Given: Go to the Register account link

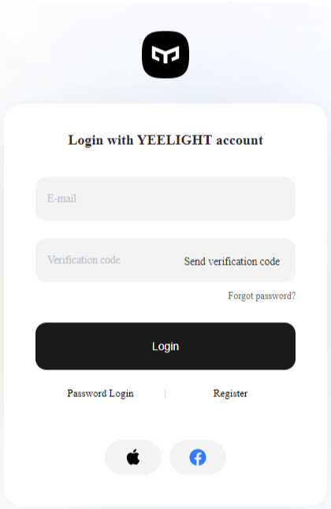Looking at the screenshot, I should (x=230, y=393).
